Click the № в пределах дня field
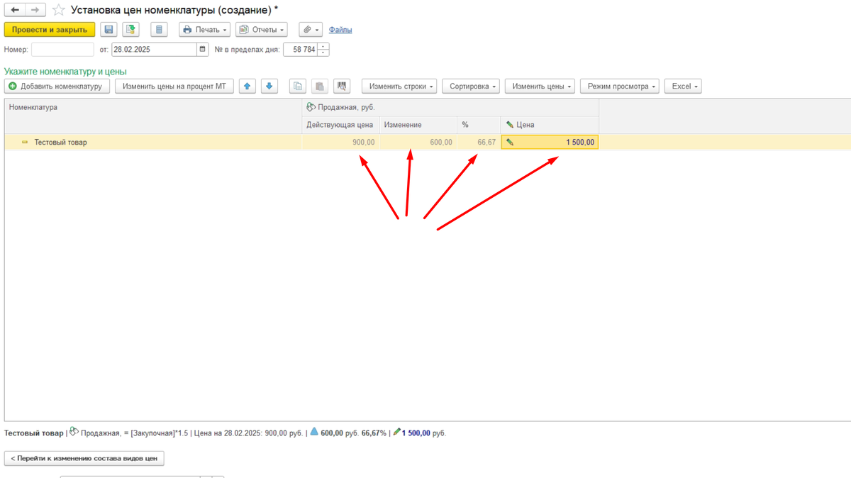The height and width of the screenshot is (478, 851). tap(300, 50)
